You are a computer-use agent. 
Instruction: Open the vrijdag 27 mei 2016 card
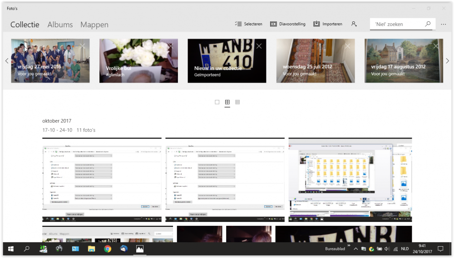50,61
